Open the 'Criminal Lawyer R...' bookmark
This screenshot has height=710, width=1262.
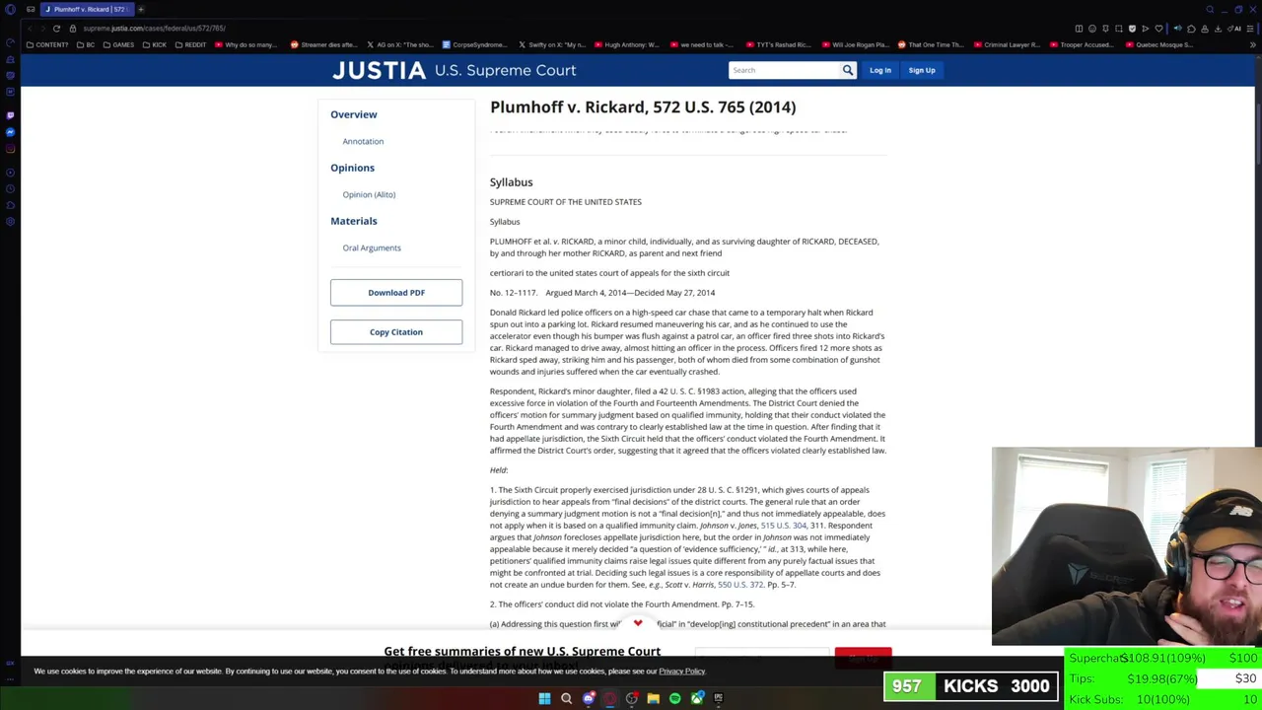tap(1008, 44)
